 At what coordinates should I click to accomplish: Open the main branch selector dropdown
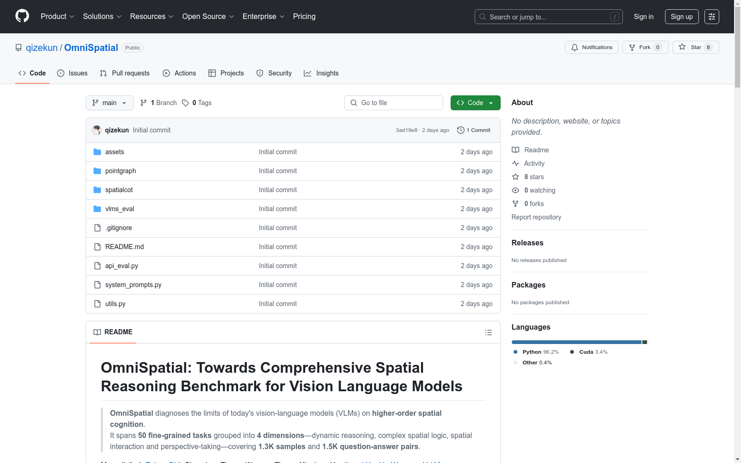tap(110, 103)
